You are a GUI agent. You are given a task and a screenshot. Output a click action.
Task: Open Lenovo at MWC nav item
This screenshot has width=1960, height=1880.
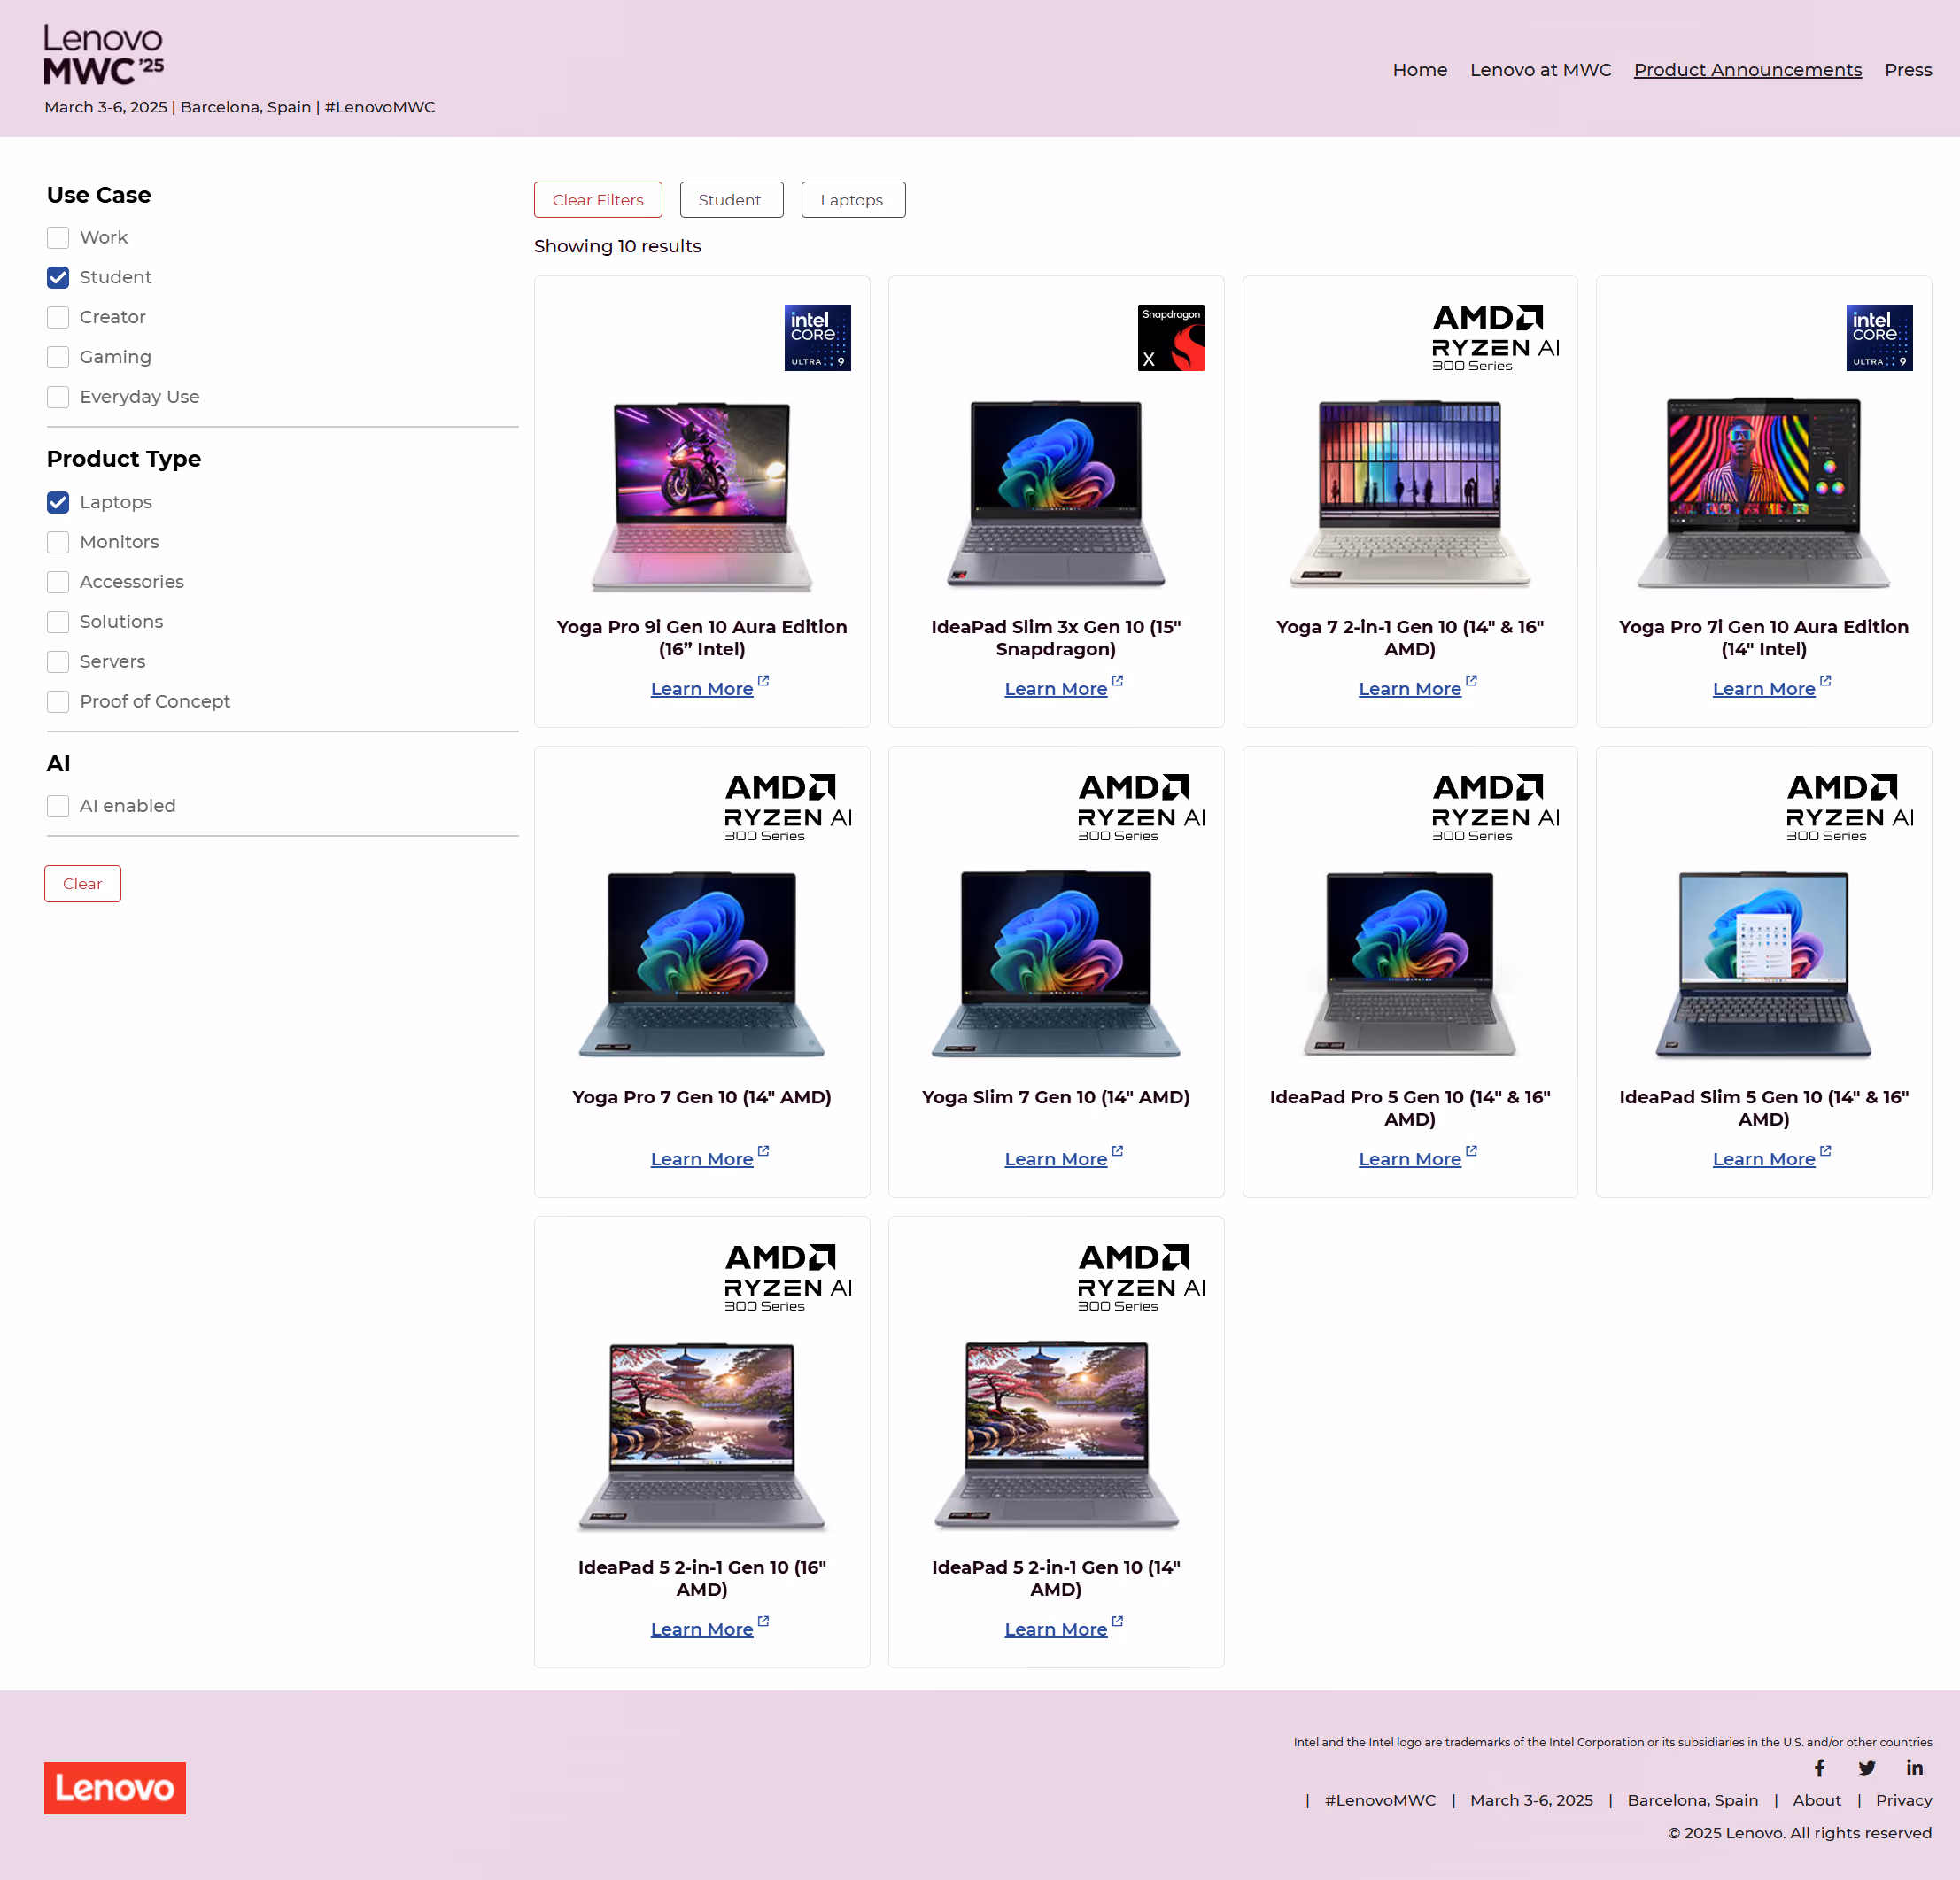(x=1540, y=70)
